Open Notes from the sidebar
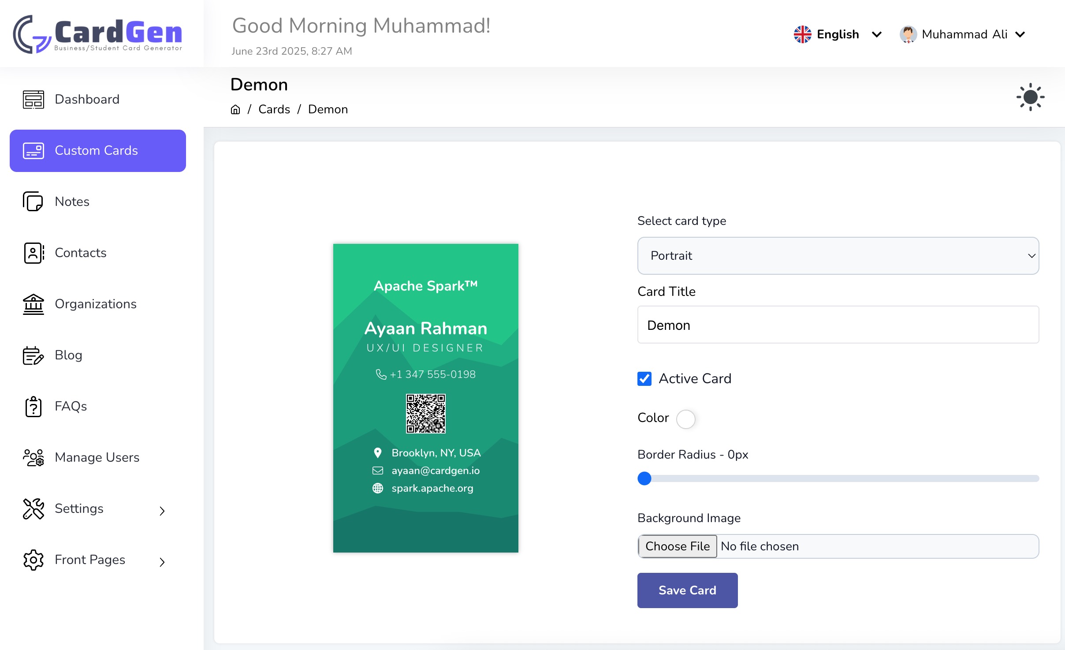 pyautogui.click(x=98, y=202)
